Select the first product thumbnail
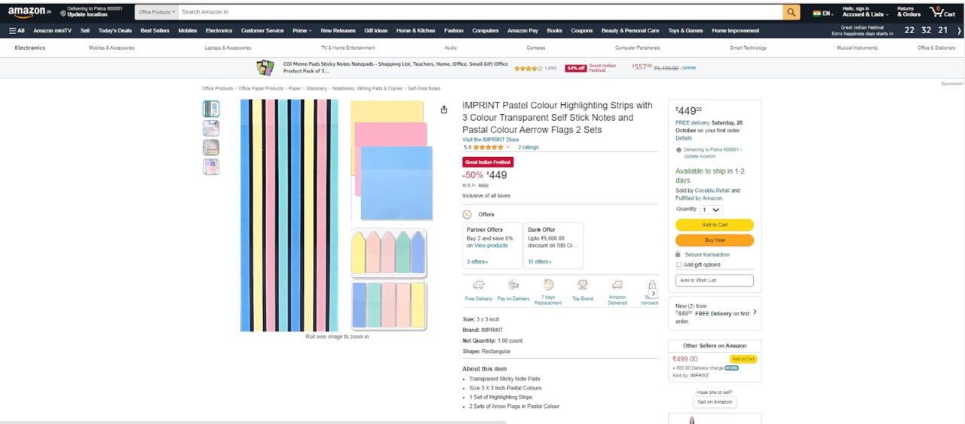This screenshot has width=965, height=424. [x=211, y=109]
